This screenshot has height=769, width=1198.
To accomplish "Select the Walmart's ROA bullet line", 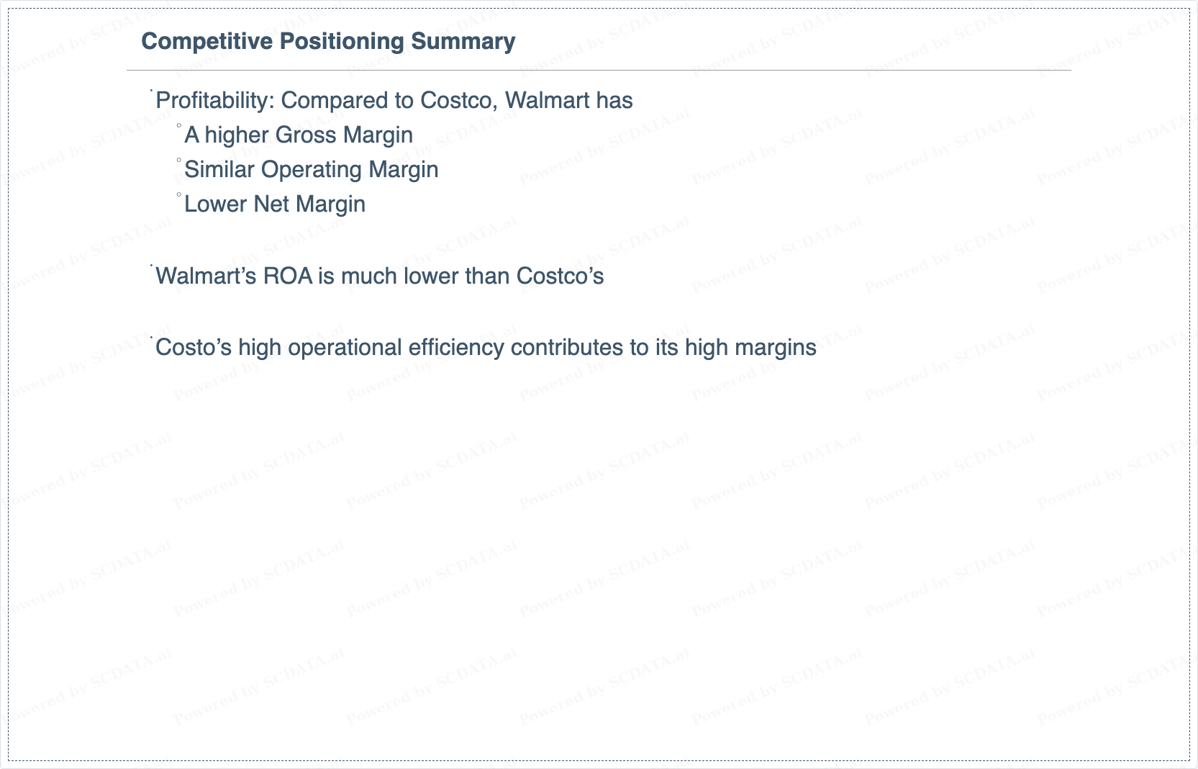I will tap(380, 276).
